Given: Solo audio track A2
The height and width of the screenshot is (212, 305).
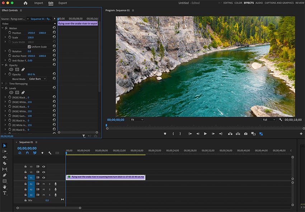Looking at the screenshot, I should click(x=50, y=189).
